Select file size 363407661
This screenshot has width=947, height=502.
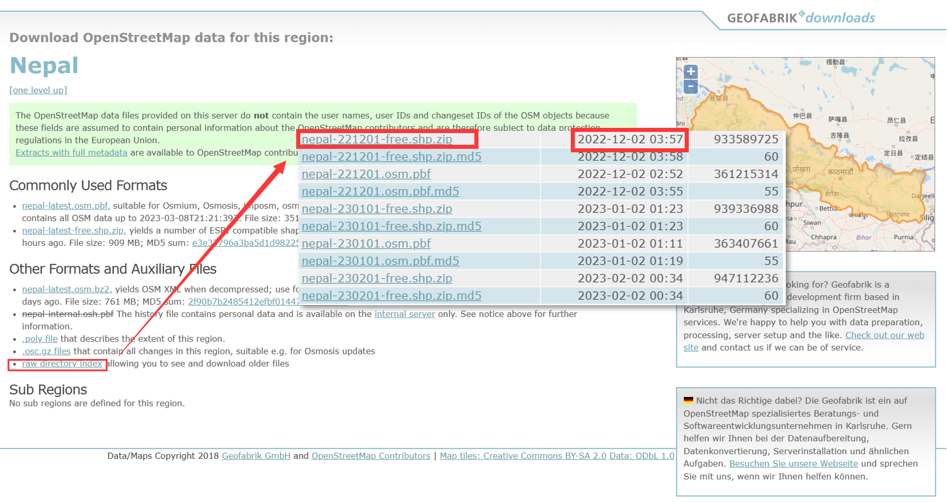746,243
